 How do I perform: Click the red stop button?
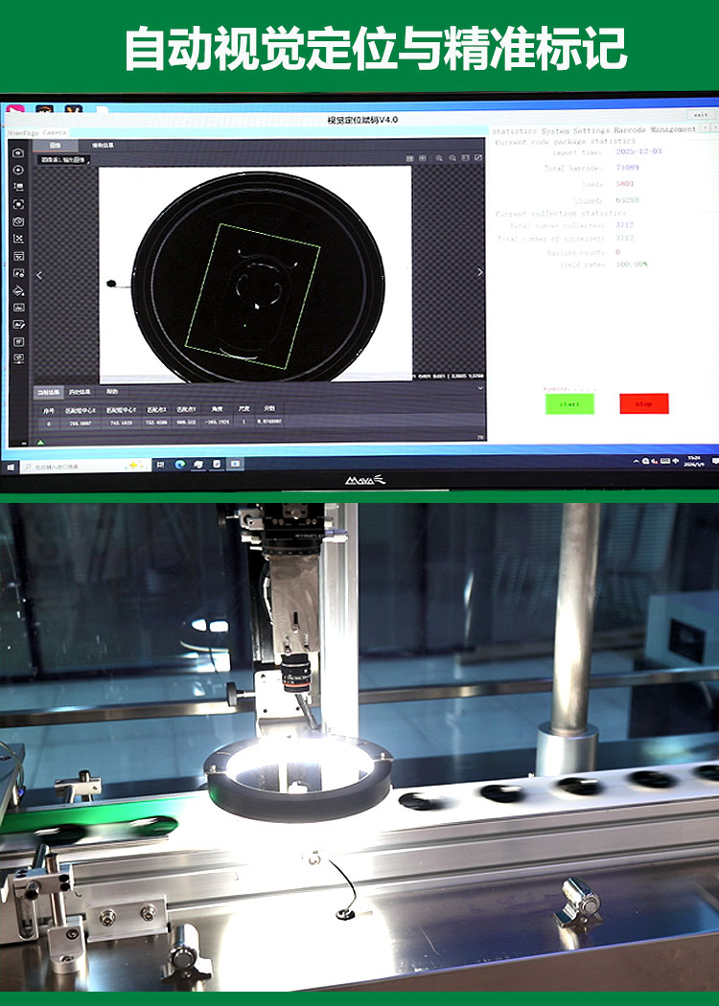coord(644,403)
